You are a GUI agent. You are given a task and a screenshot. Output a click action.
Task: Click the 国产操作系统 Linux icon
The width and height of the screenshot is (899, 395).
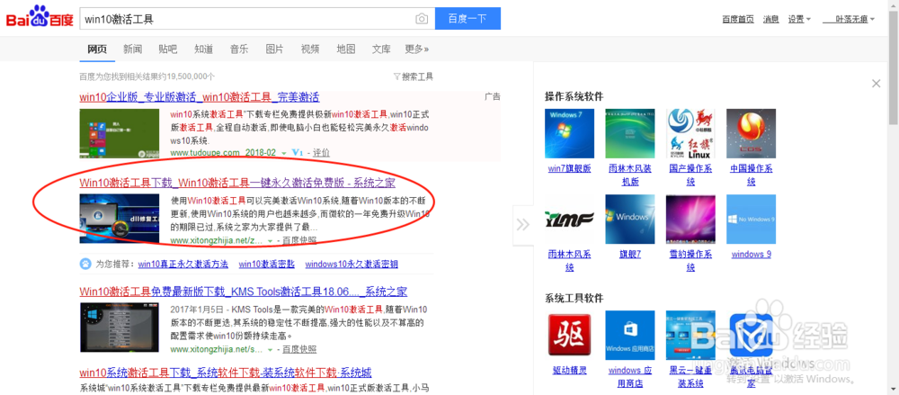[690, 133]
